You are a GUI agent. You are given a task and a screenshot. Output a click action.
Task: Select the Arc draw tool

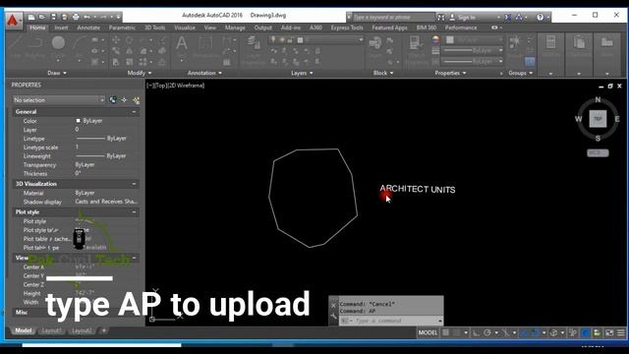pos(80,43)
